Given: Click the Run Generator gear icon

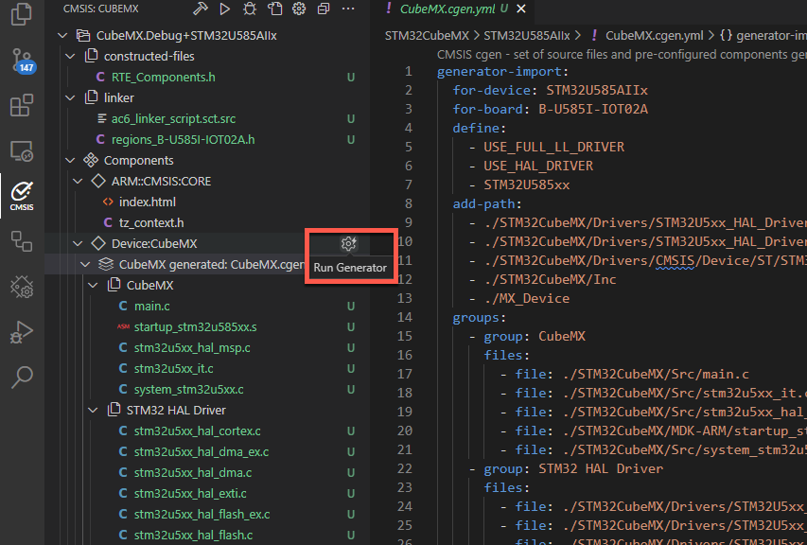Looking at the screenshot, I should 349,244.
